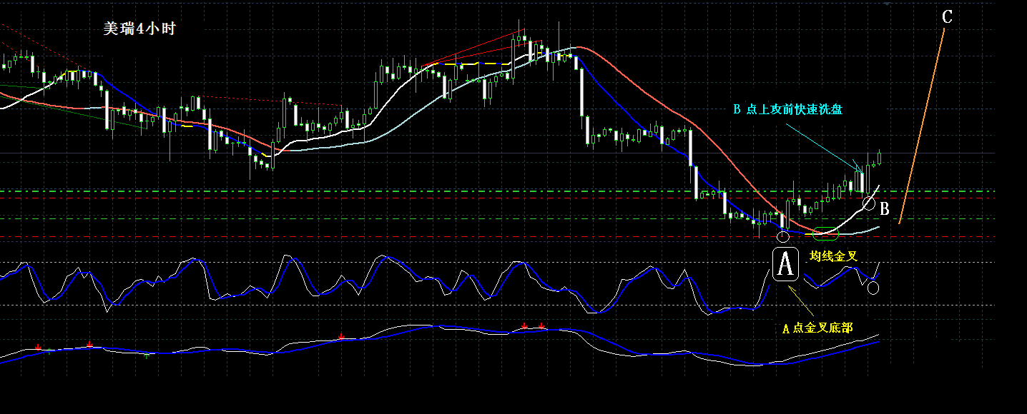Screen dimensions: 1027x414
Task: Click the chart title text "美瑞4小时"
Action: 139,29
